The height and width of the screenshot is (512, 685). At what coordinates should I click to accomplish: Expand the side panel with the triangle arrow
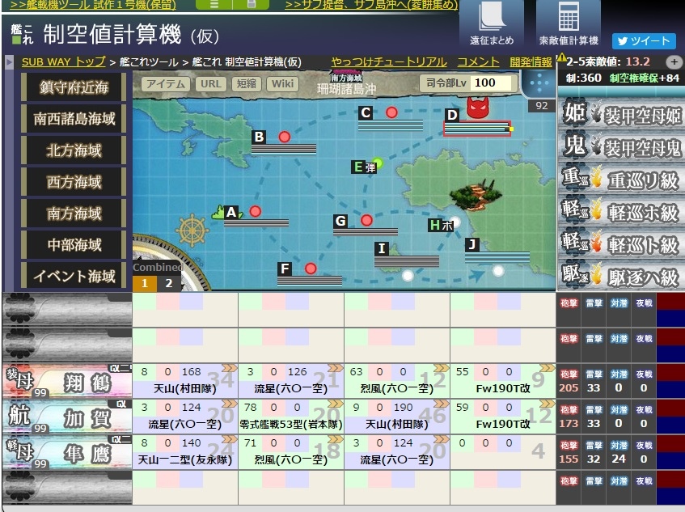pyautogui.click(x=8, y=62)
